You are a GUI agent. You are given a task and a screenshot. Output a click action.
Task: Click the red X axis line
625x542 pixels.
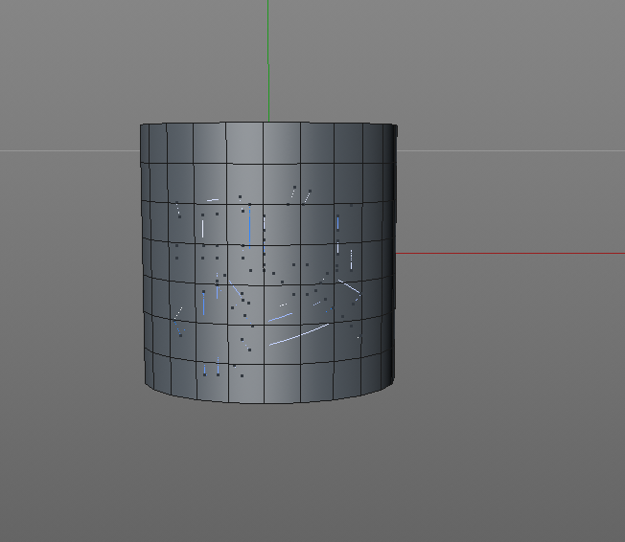pyautogui.click(x=510, y=253)
